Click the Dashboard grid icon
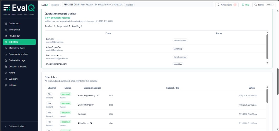 point(6,23)
